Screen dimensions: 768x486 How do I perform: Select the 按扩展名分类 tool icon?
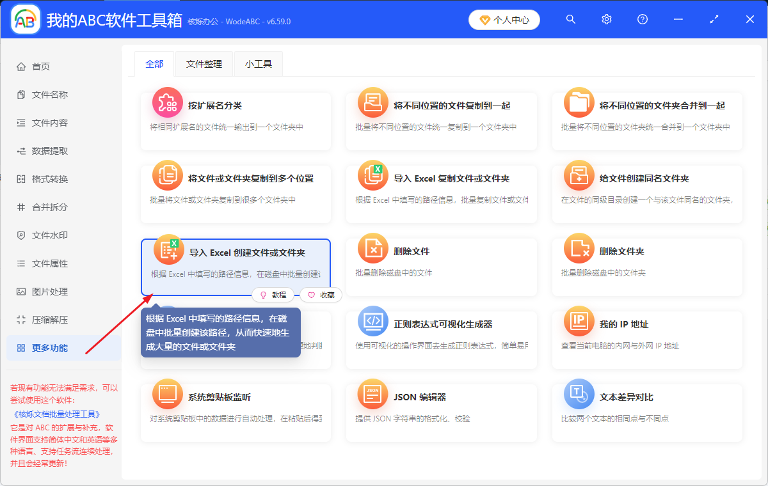tap(167, 103)
